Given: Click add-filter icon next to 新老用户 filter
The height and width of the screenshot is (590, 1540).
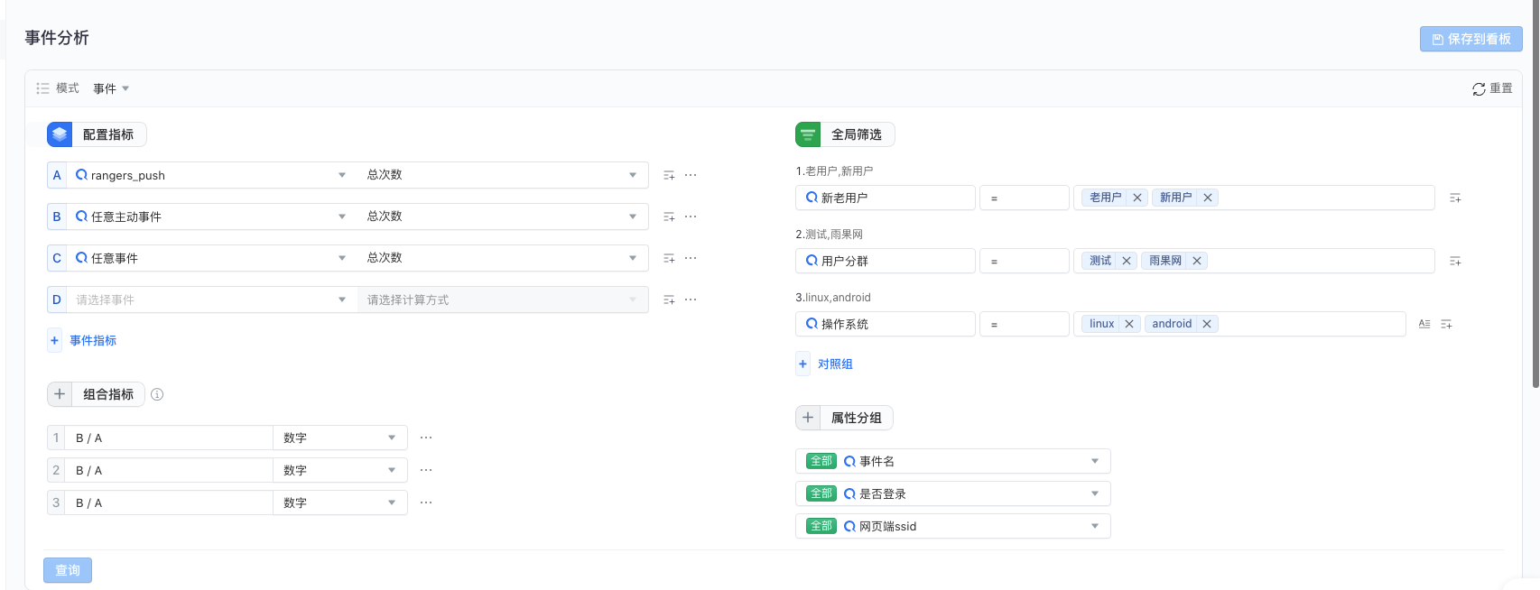Looking at the screenshot, I should (x=1455, y=198).
